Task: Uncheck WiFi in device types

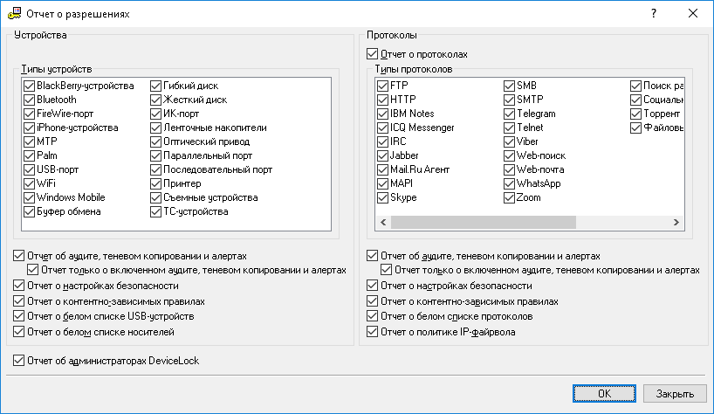Action: tap(31, 183)
